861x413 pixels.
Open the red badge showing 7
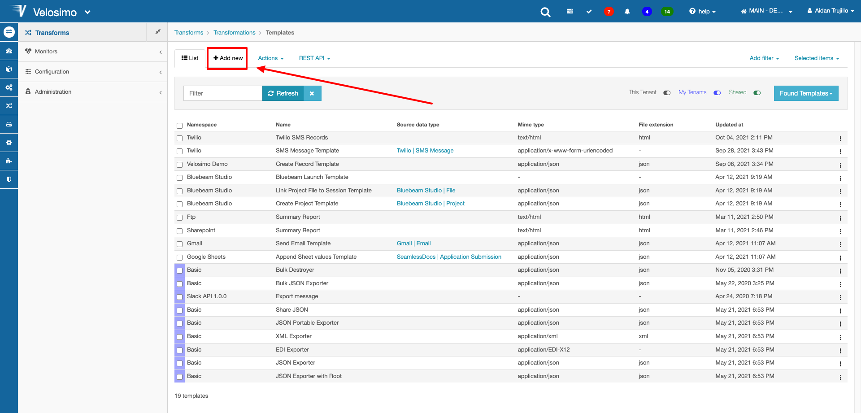pyautogui.click(x=609, y=12)
